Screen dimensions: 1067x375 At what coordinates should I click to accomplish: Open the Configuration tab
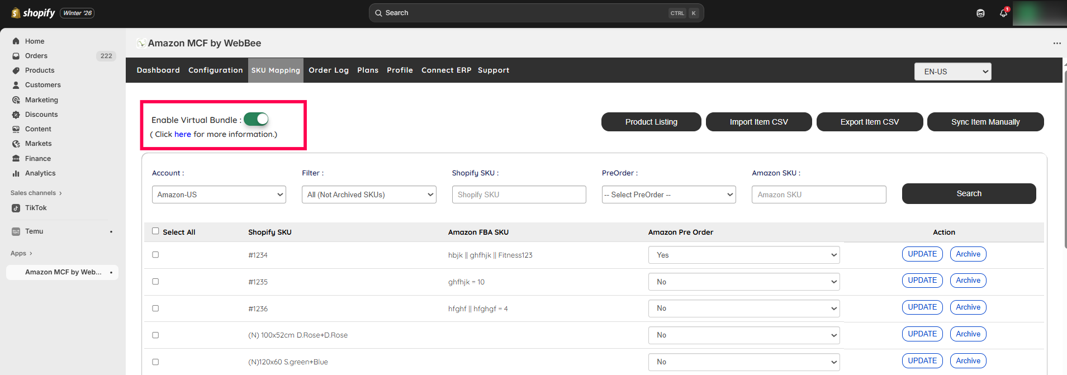click(215, 70)
